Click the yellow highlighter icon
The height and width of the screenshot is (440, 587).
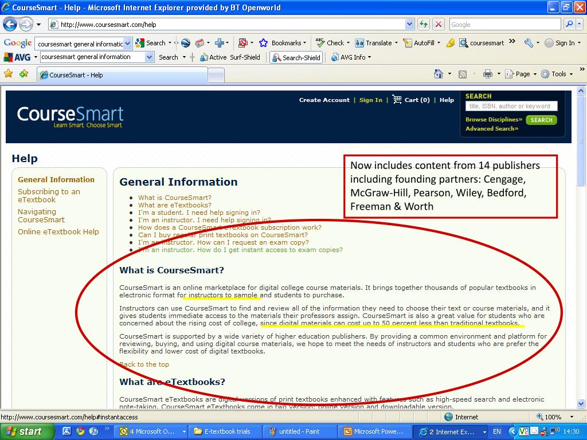[451, 43]
